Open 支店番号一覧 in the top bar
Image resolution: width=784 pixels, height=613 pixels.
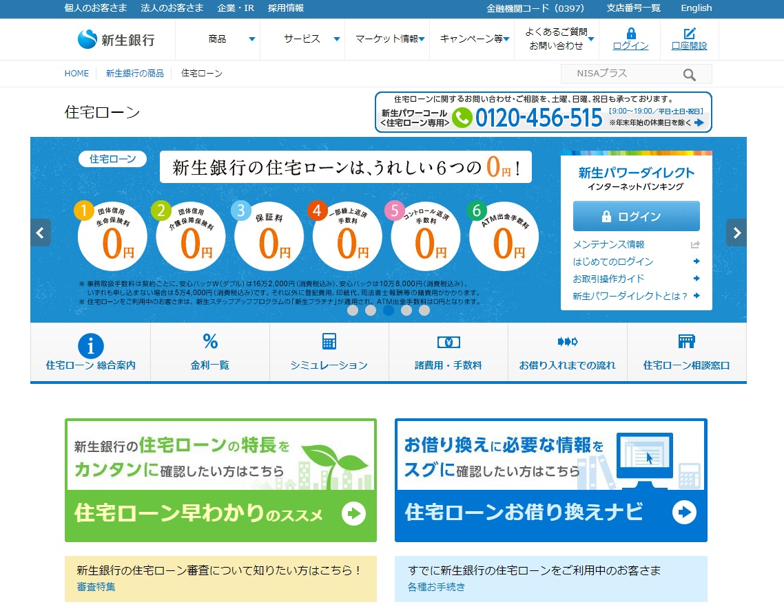[x=634, y=8]
